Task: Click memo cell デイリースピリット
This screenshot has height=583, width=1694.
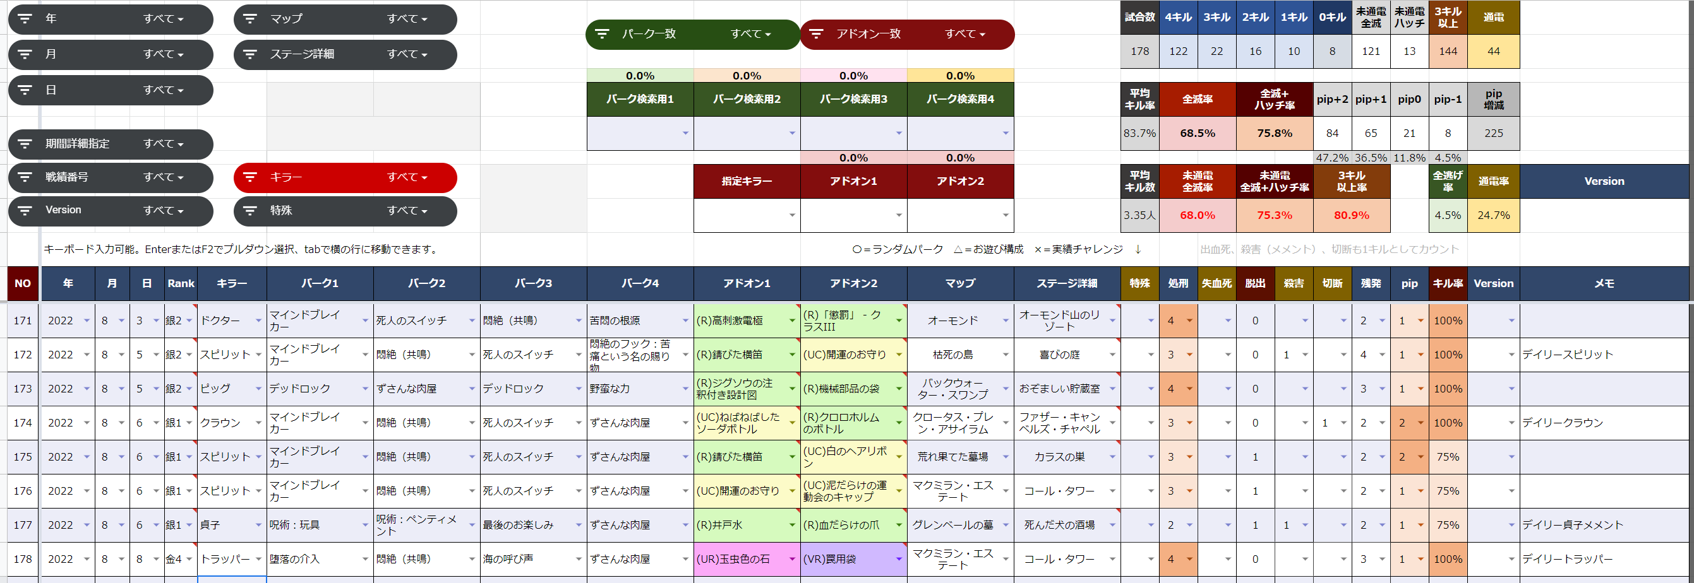Action: pos(1604,355)
